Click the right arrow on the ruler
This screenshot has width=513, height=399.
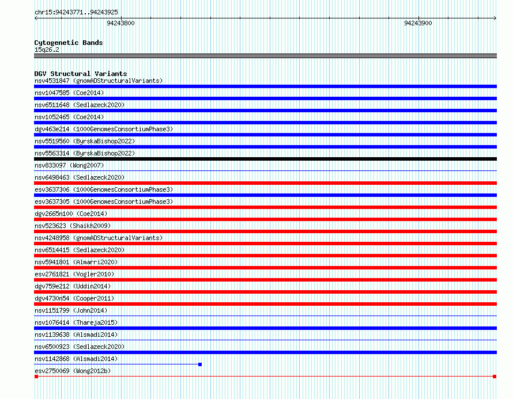click(495, 18)
